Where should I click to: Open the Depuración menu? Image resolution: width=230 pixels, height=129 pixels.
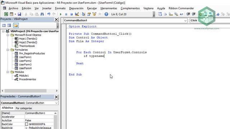76,8
